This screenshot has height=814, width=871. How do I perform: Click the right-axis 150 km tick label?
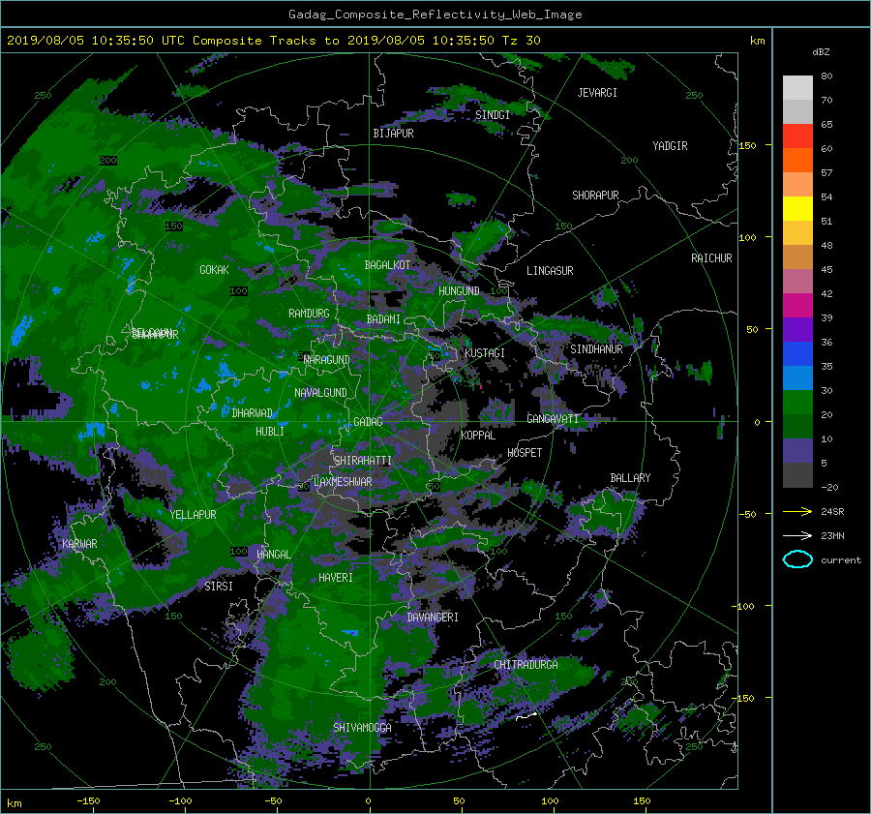tap(748, 145)
